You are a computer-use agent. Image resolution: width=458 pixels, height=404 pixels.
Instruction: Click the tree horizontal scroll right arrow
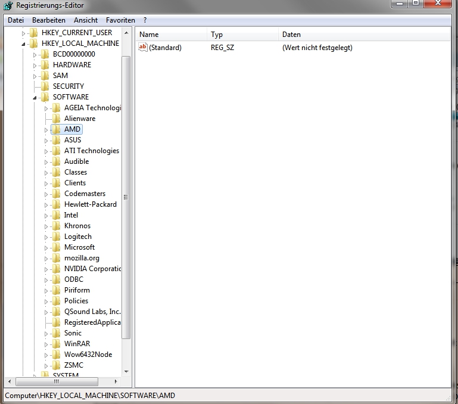(116, 381)
